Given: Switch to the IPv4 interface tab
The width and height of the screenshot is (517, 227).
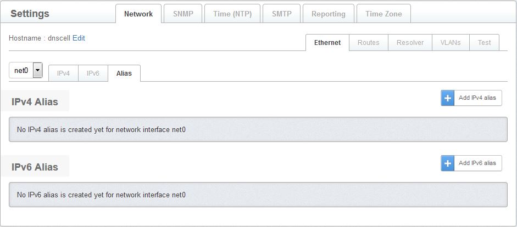Looking at the screenshot, I should tap(64, 73).
